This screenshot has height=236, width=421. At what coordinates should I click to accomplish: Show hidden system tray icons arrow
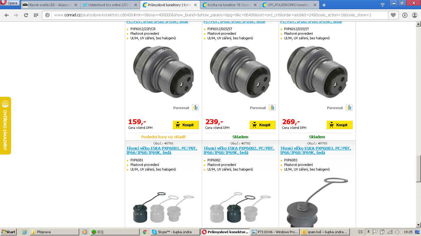368,232
